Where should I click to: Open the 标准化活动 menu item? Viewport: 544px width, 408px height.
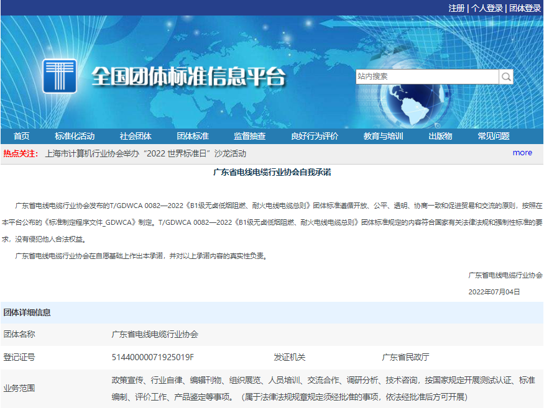tap(75, 136)
